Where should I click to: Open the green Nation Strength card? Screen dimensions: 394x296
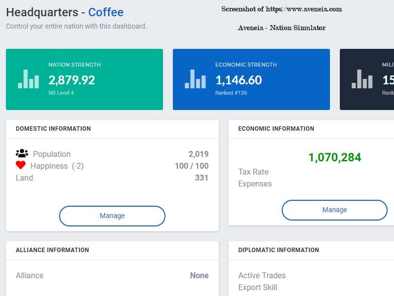coord(84,79)
